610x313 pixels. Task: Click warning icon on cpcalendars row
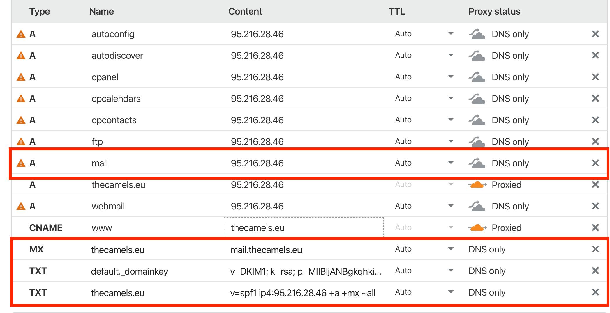21,99
